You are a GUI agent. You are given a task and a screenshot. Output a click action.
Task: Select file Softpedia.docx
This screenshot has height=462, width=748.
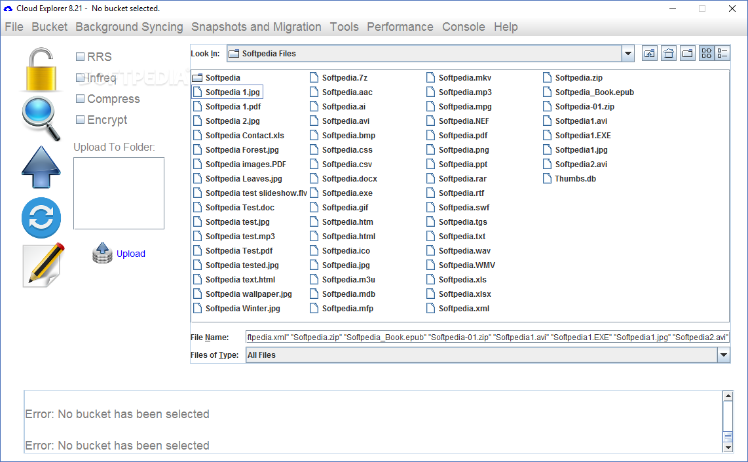[349, 179]
